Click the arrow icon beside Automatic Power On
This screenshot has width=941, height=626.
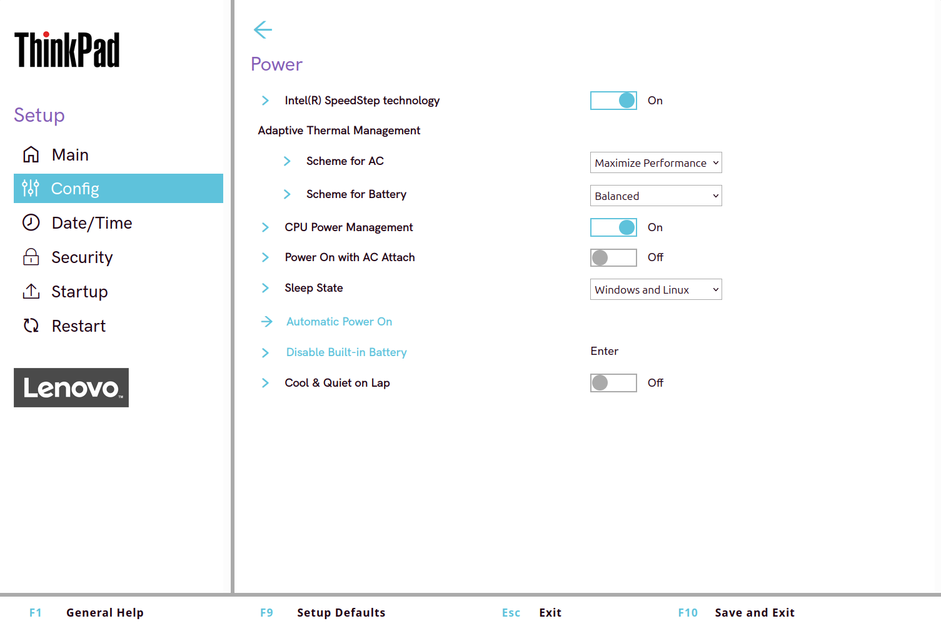(266, 321)
